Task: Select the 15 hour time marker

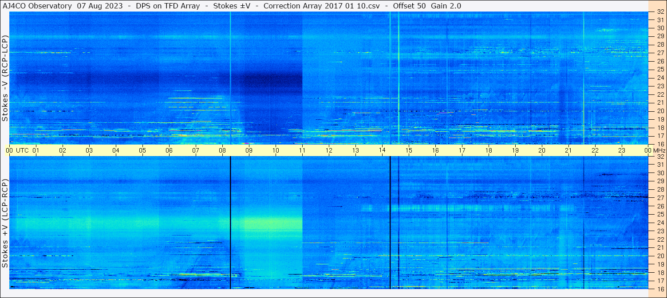Action: pyautogui.click(x=409, y=150)
